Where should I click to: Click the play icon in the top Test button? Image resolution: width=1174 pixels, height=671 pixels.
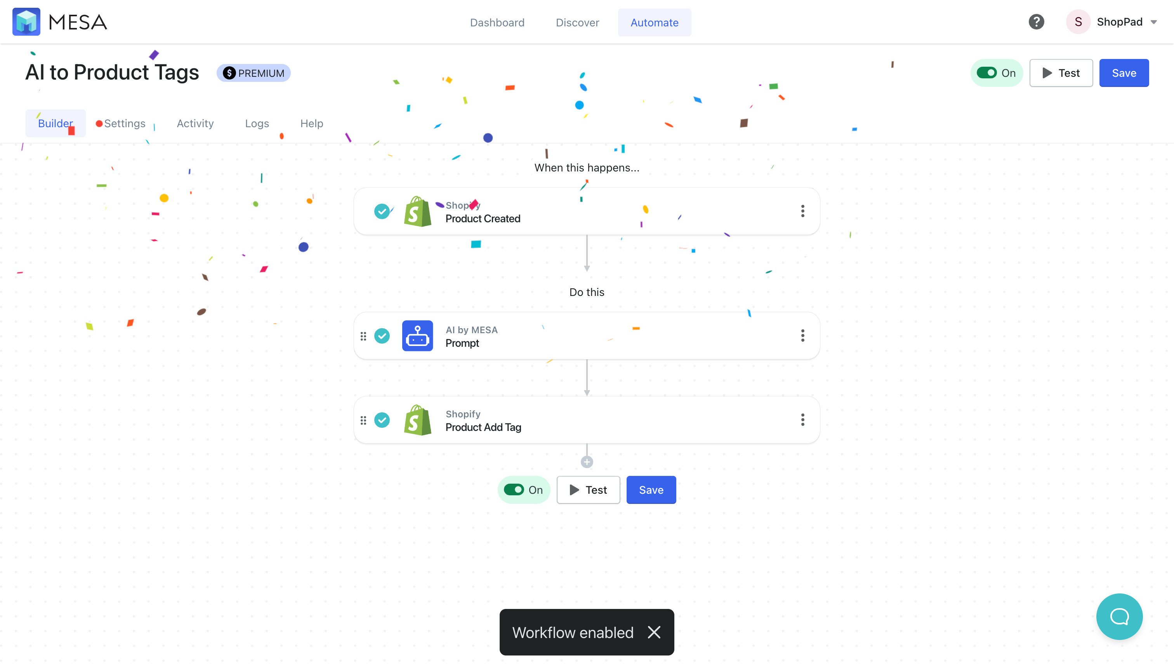[x=1047, y=73]
